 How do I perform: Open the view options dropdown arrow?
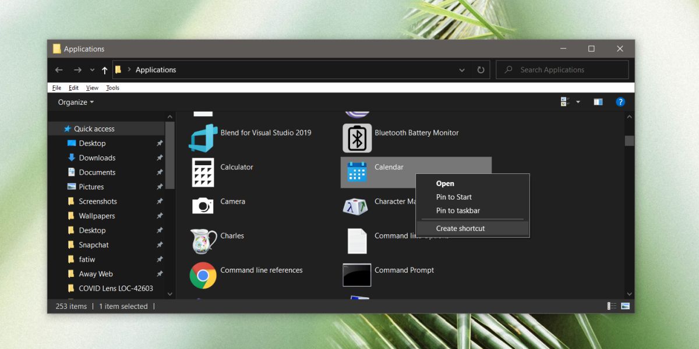pos(578,102)
